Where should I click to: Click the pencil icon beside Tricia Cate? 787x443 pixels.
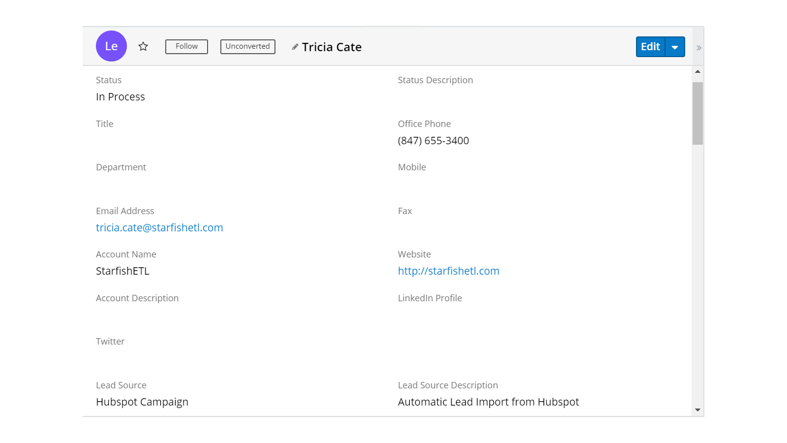coord(295,47)
